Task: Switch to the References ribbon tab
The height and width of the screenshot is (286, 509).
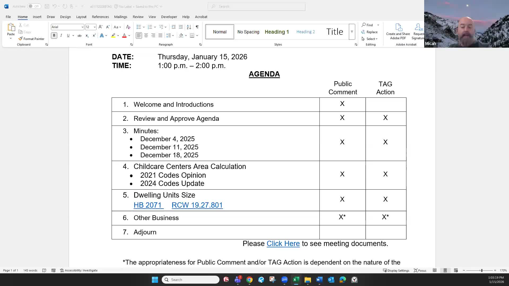Action: [x=100, y=17]
